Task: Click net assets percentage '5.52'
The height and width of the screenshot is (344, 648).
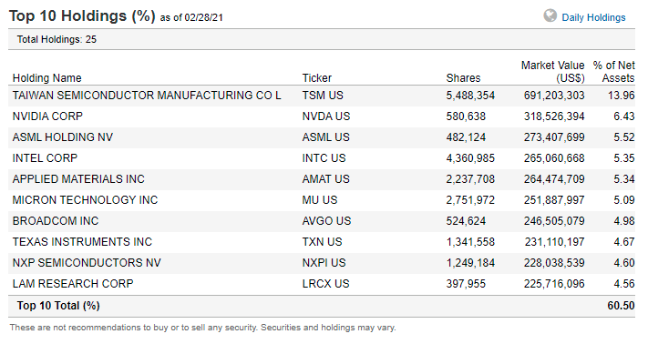Action: coord(624,137)
